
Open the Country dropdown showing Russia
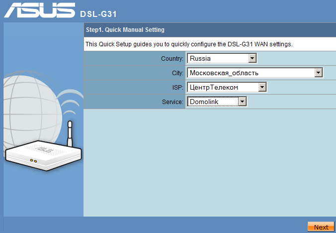point(222,58)
